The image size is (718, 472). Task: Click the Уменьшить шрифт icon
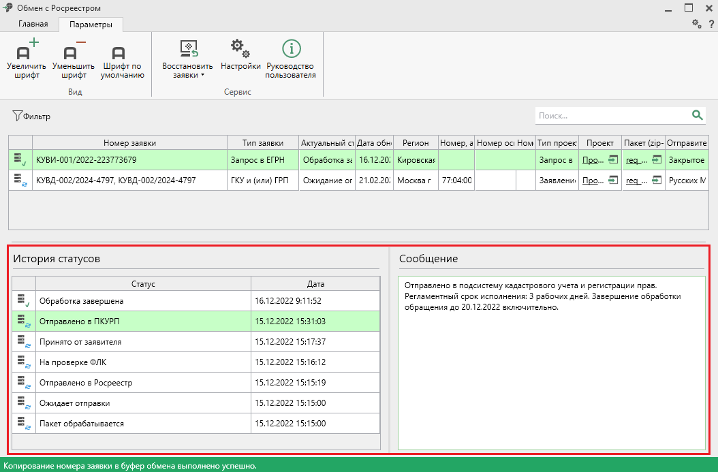[73, 50]
